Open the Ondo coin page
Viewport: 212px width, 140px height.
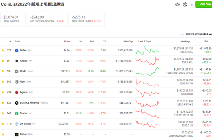pos(23,71)
